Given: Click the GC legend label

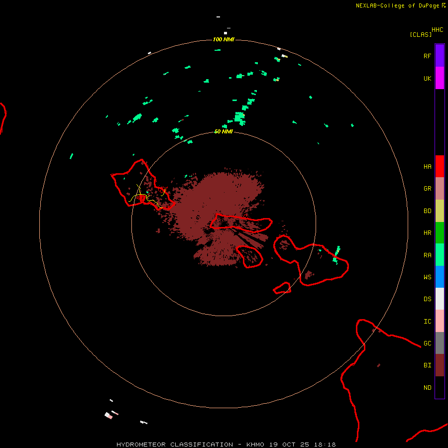Looking at the screenshot, I should [x=427, y=343].
